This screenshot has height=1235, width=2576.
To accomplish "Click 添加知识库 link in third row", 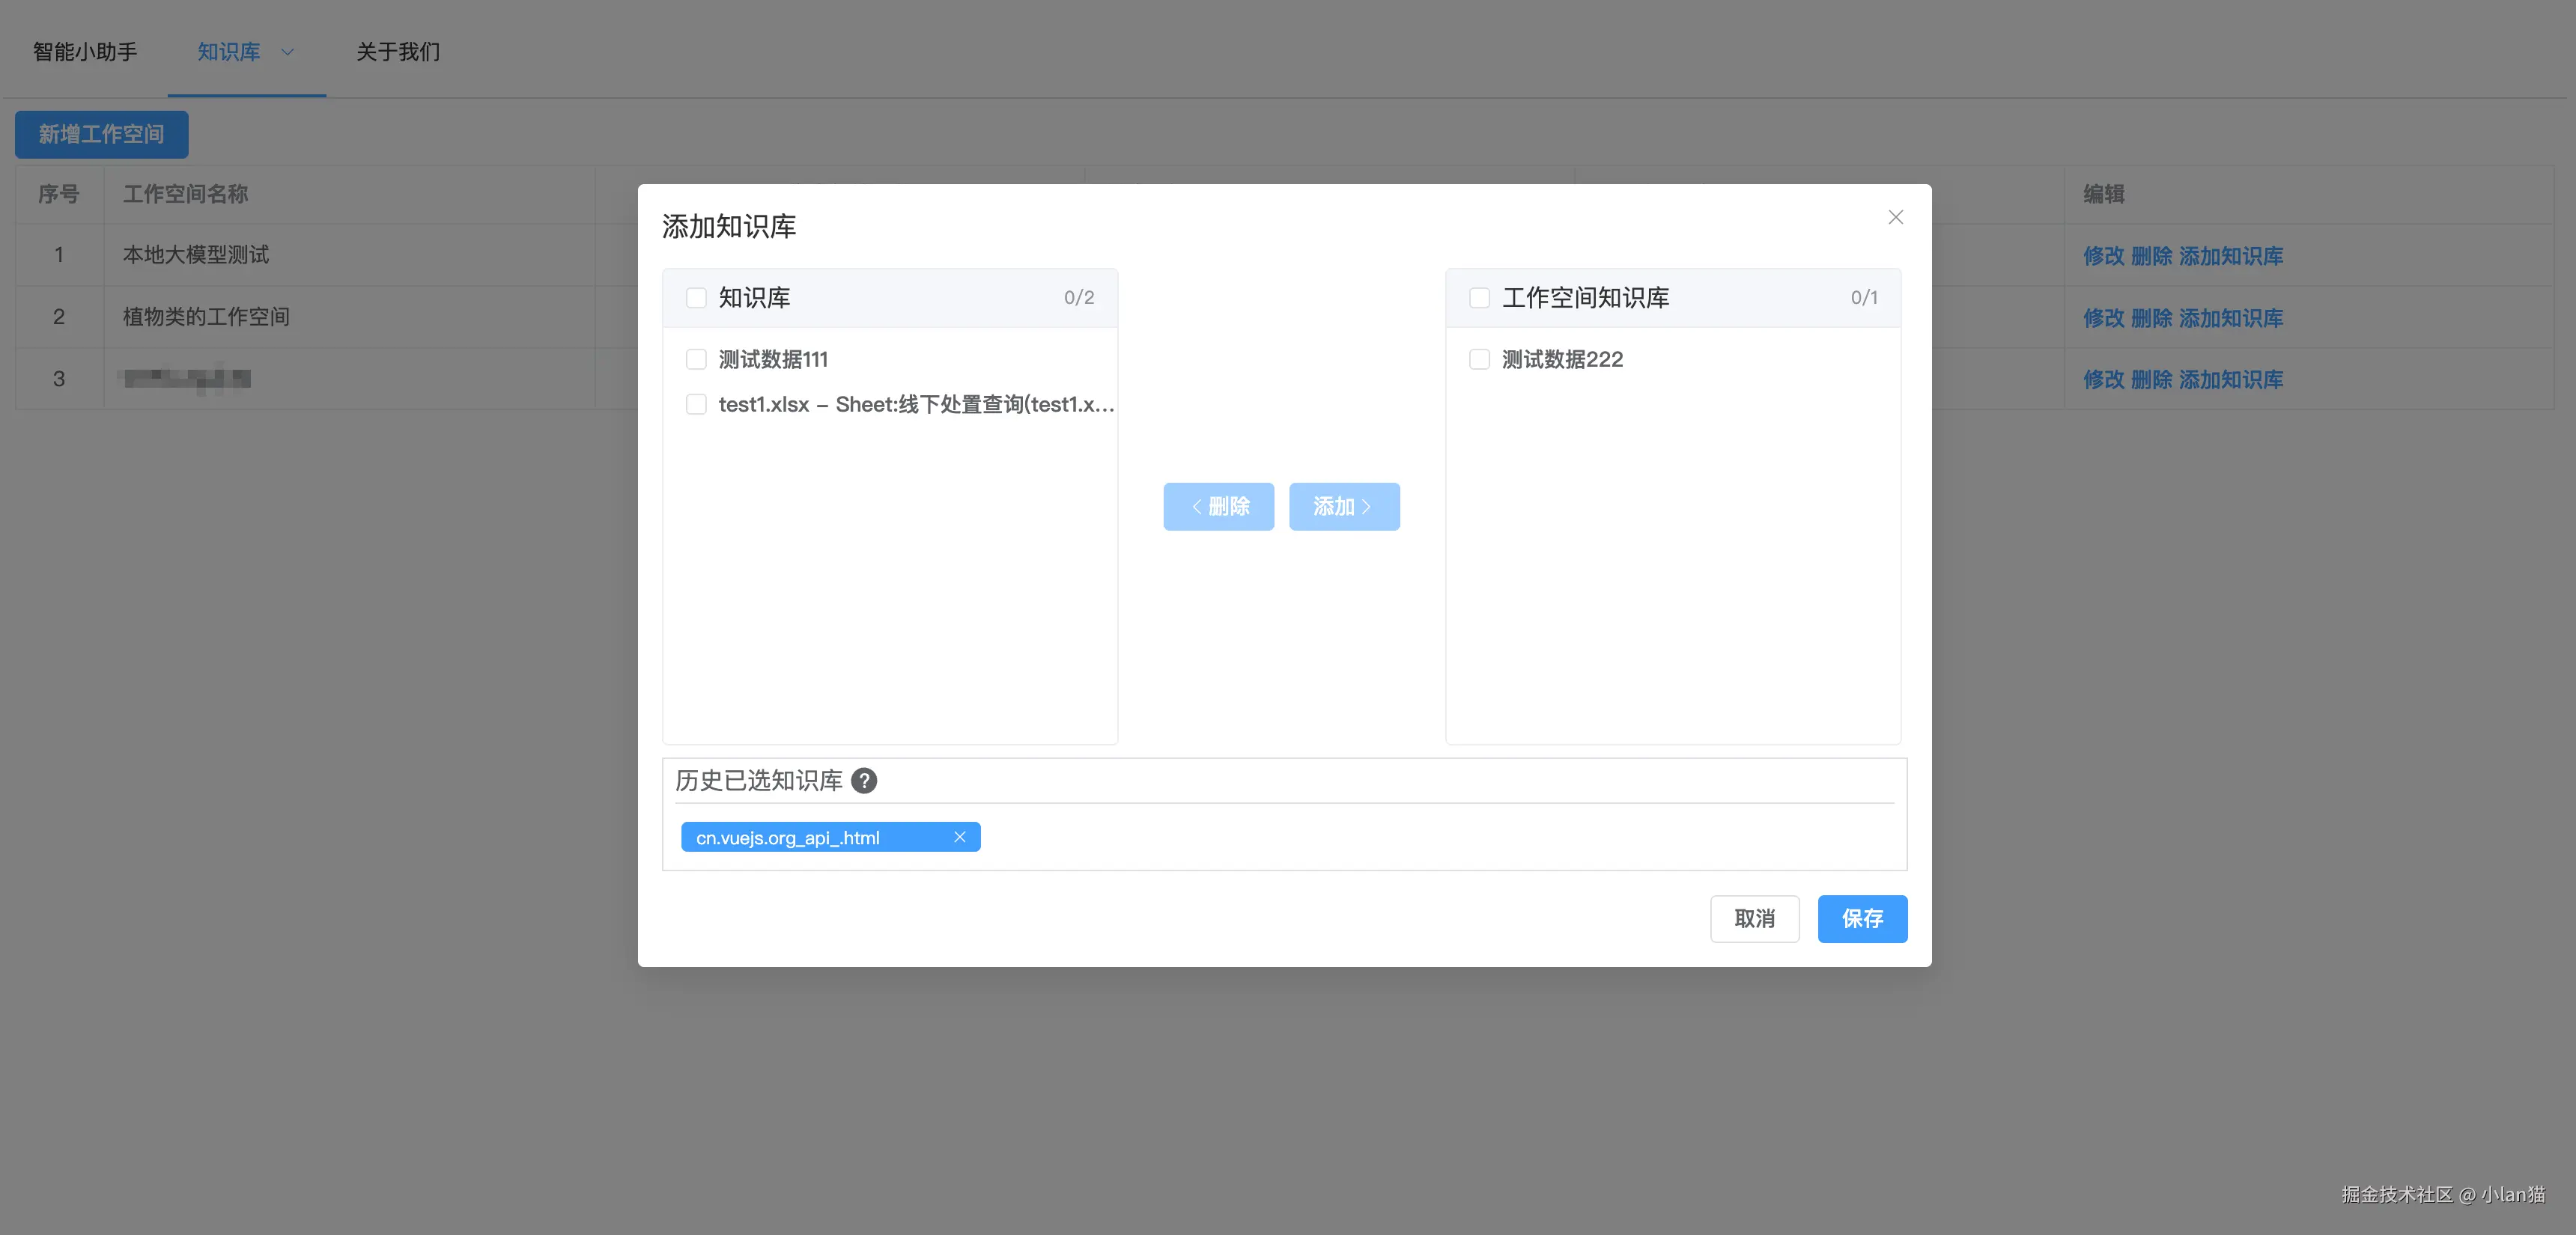I will pos(2231,379).
